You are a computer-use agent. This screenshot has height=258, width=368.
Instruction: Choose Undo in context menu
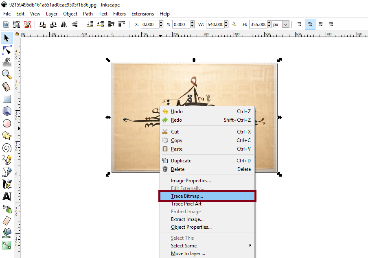[207, 112]
